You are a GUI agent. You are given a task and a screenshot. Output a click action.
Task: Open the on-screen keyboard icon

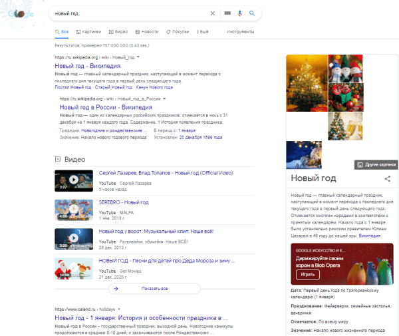click(227, 13)
